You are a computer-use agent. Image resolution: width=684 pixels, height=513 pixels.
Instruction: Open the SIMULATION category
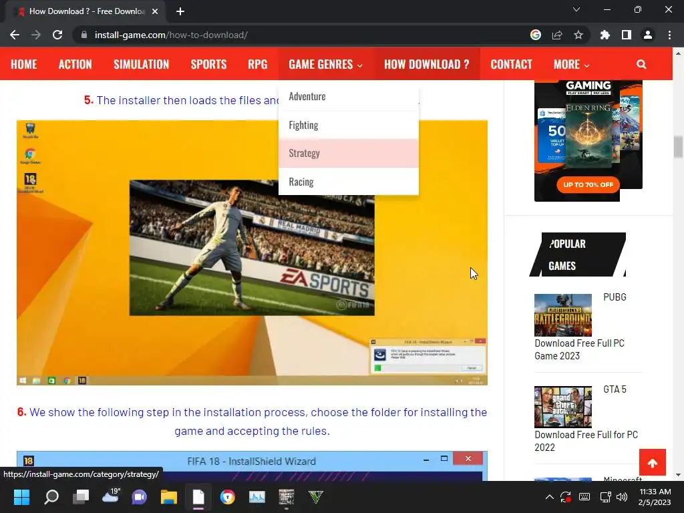coord(142,64)
